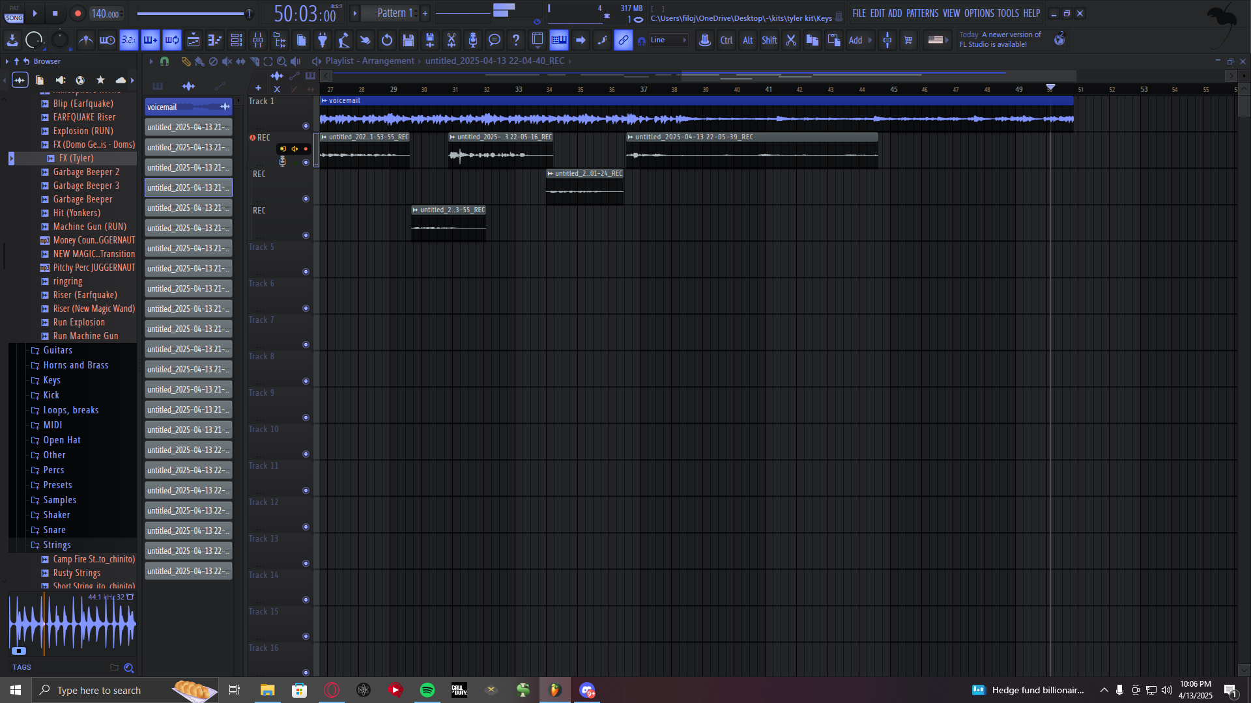Open the TOOLS menu

pos(1007,13)
